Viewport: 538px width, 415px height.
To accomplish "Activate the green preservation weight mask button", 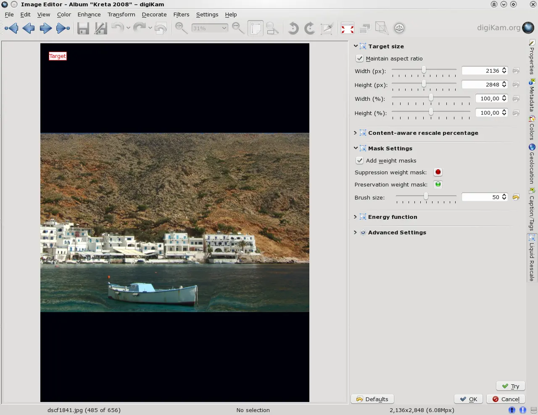I will coord(438,184).
